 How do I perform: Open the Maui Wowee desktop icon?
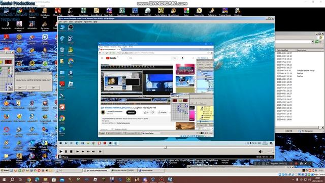(x=122, y=12)
